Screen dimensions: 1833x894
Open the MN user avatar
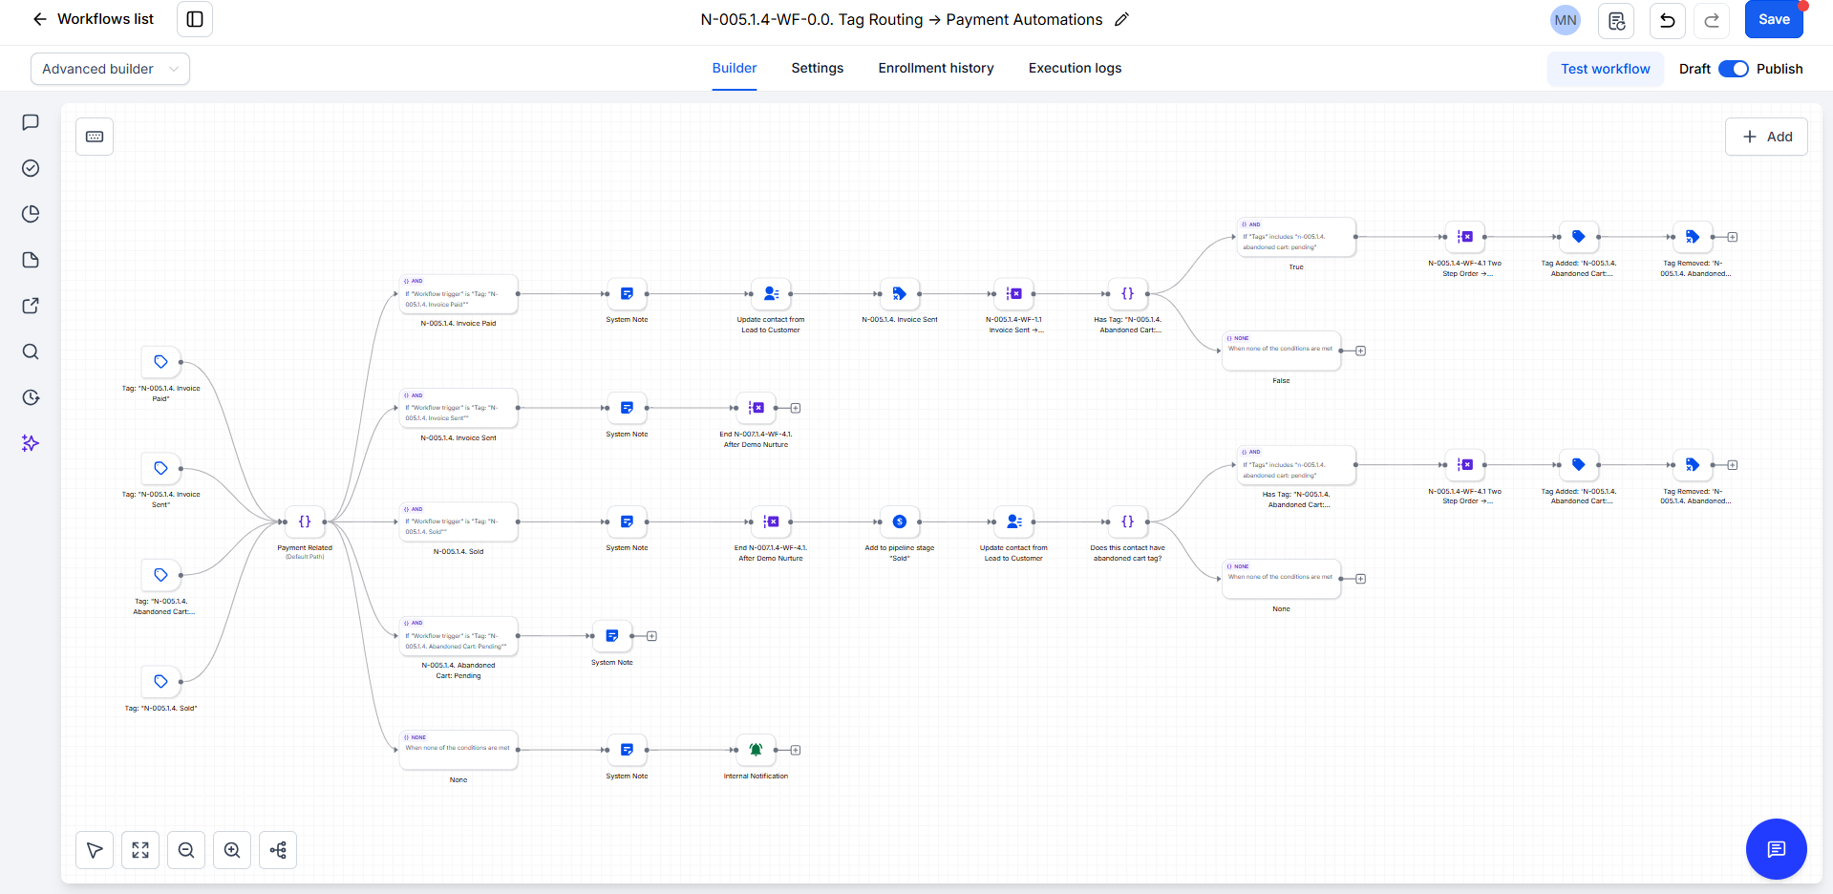[x=1565, y=20]
